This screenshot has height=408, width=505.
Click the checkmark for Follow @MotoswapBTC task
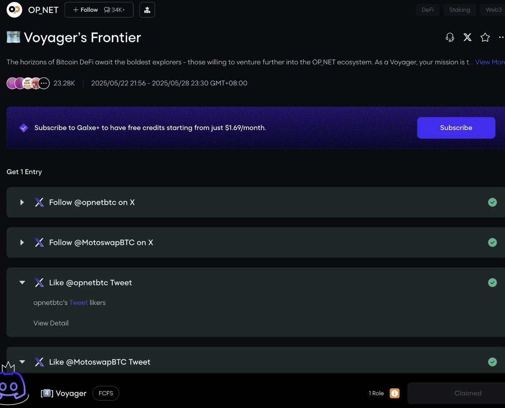(x=492, y=243)
